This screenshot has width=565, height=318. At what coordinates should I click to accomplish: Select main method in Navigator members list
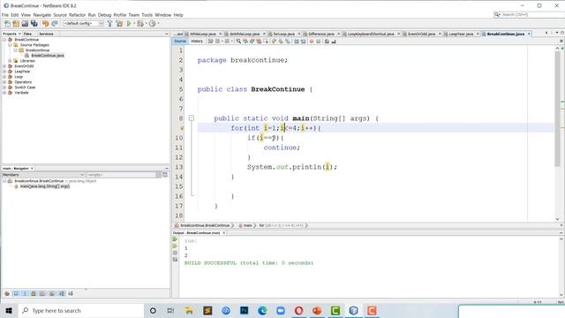tap(45, 186)
